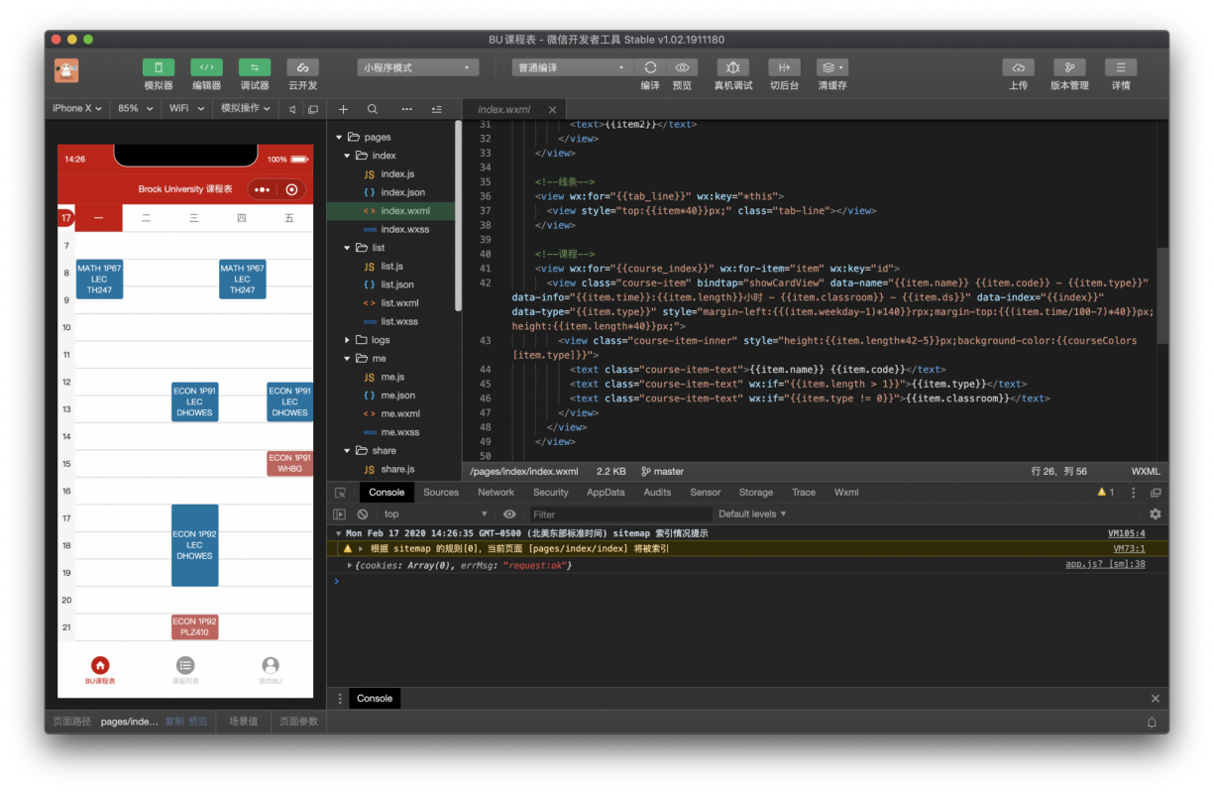The width and height of the screenshot is (1214, 793).
Task: Switch to the Storage tab
Action: (x=755, y=493)
